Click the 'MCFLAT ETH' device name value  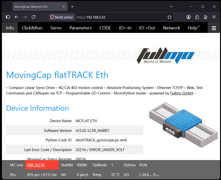tap(86, 121)
